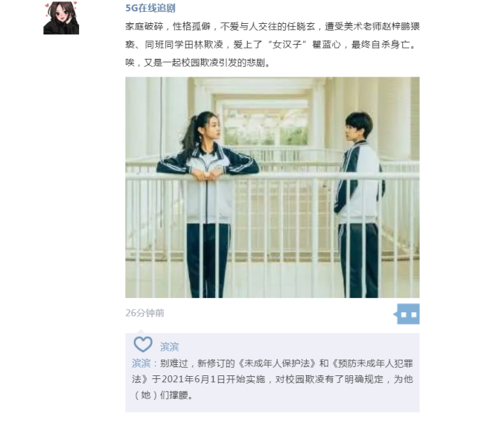
Task: Open 滨滨 in the likes row beside heart
Action: [x=170, y=347]
